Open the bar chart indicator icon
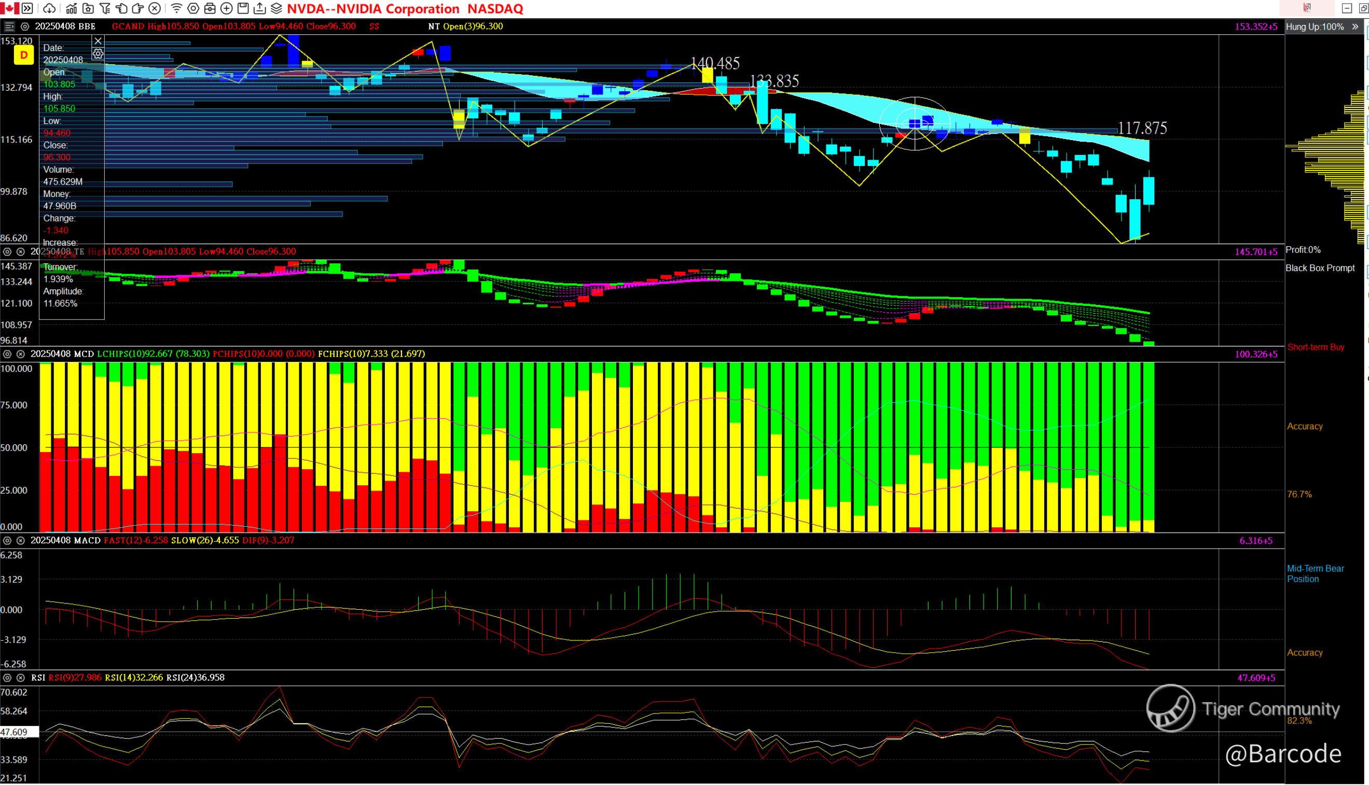 coord(71,9)
